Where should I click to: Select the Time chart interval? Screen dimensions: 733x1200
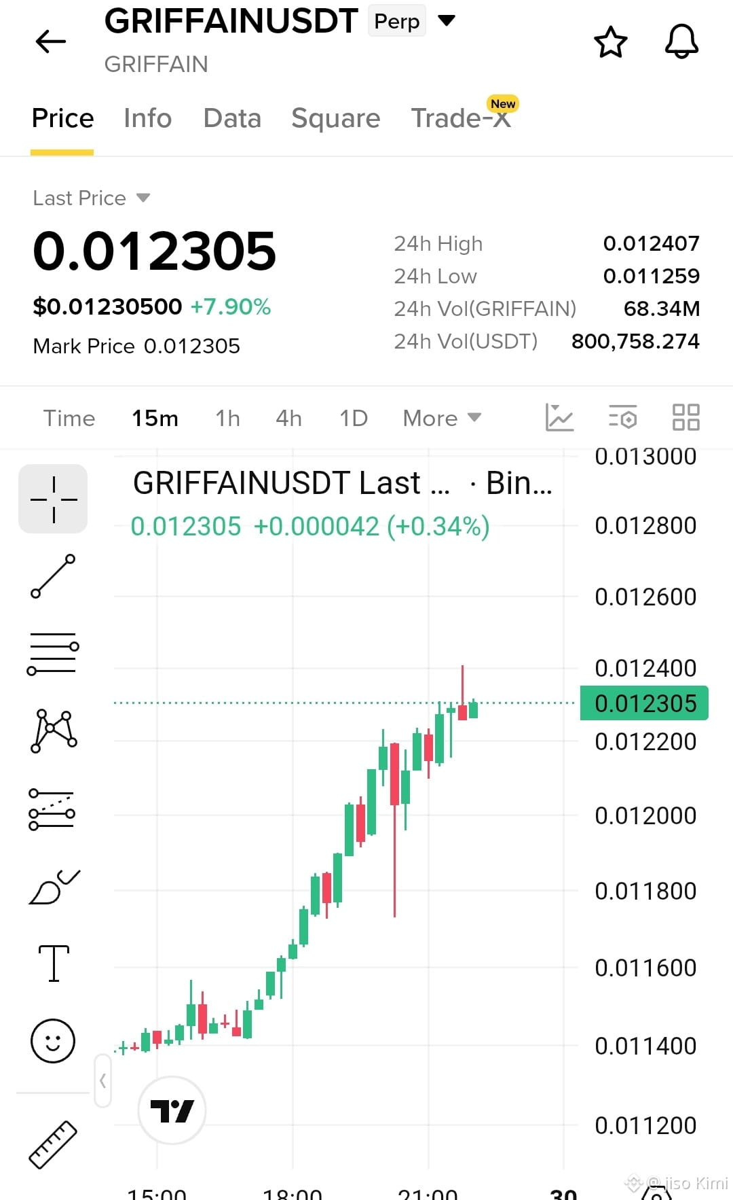69,418
